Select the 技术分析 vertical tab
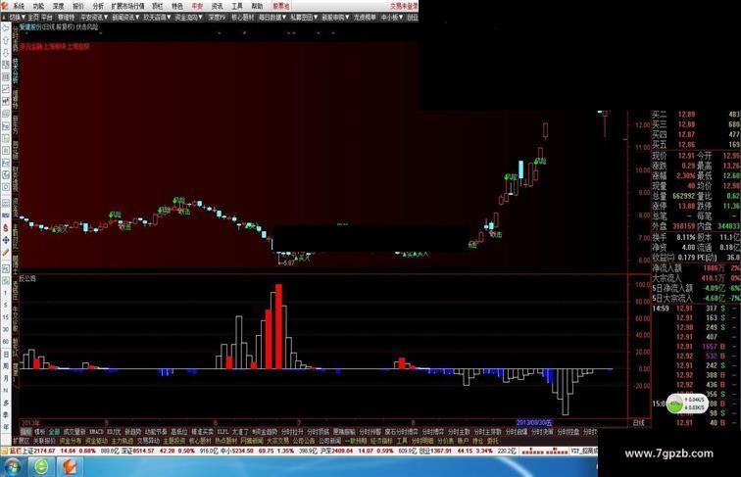741x477 pixels. click(15, 71)
